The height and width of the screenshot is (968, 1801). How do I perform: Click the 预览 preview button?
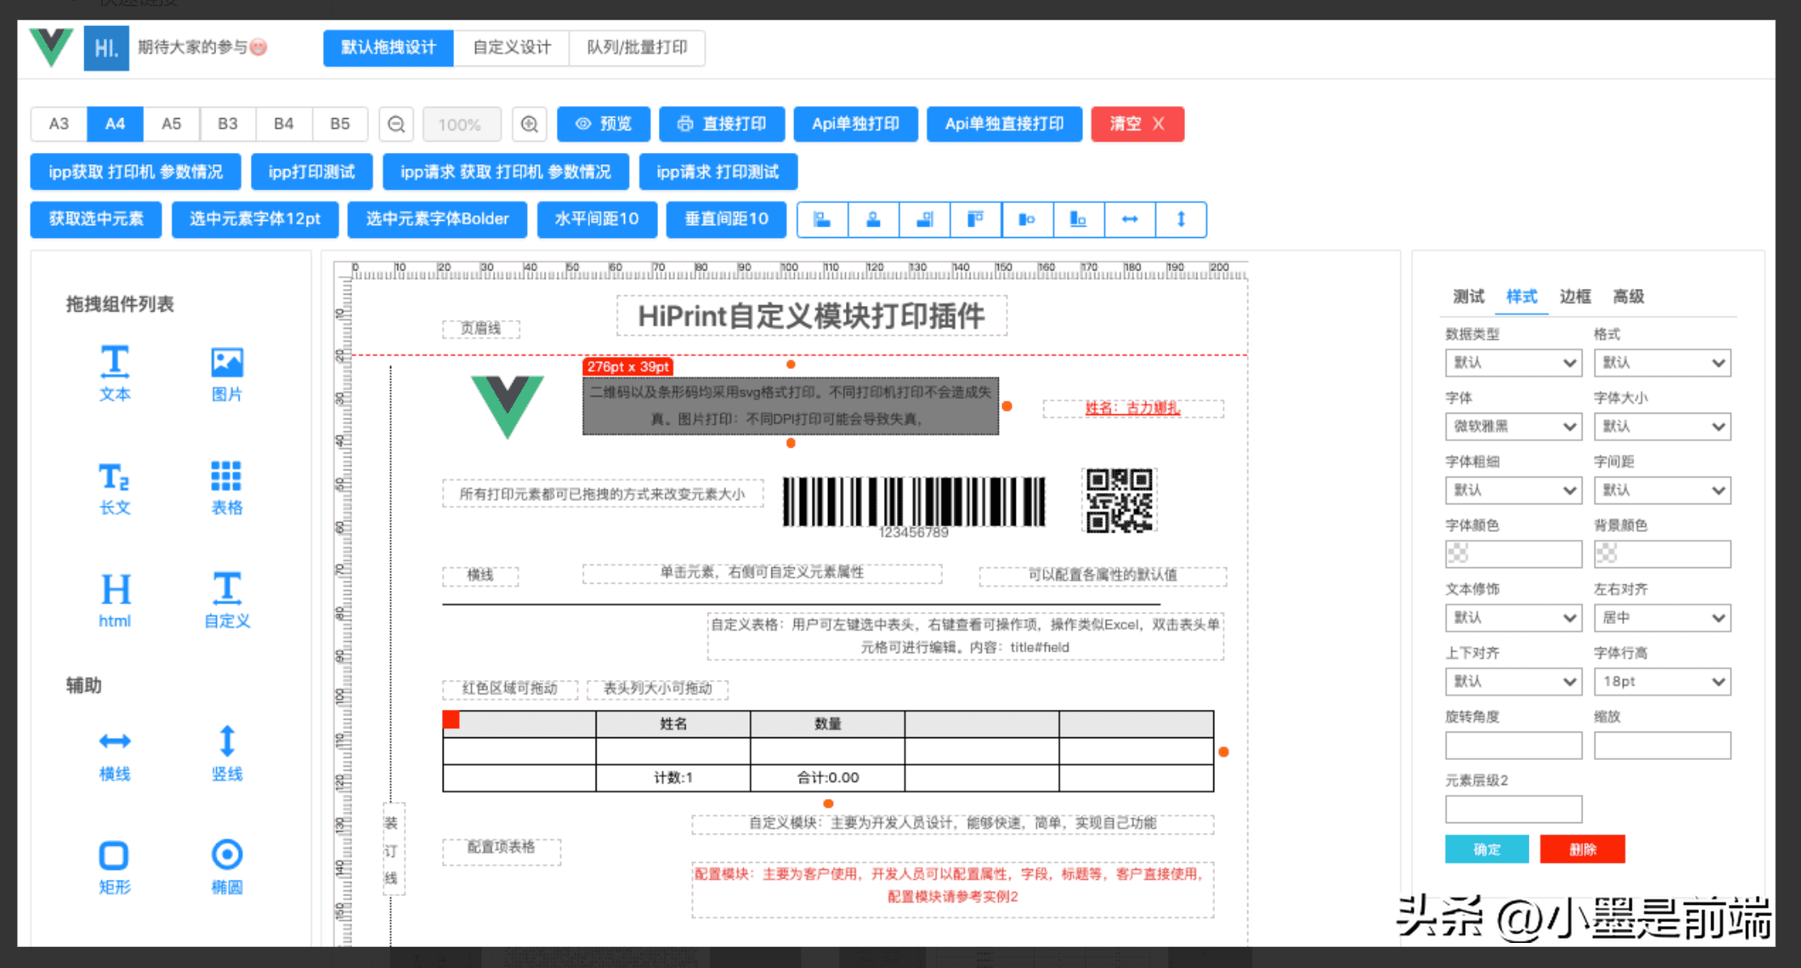click(x=604, y=124)
